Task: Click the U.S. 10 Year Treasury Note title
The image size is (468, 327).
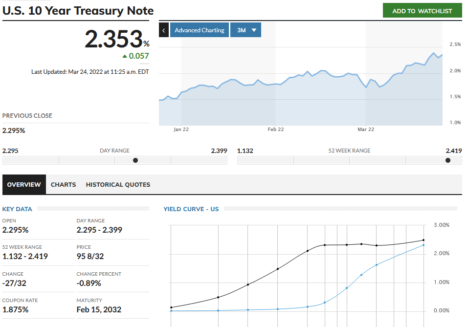Action: [x=78, y=11]
